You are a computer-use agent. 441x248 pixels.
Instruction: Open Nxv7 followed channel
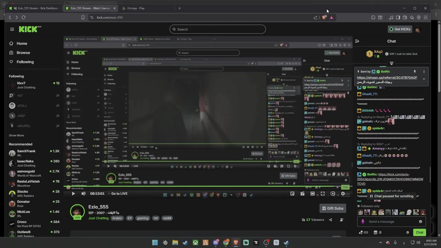(34, 85)
